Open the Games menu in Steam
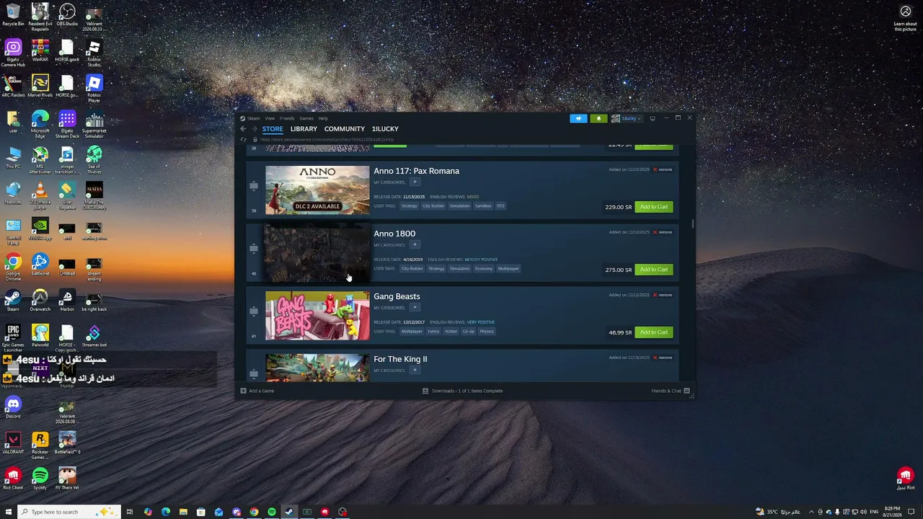 pos(306,118)
